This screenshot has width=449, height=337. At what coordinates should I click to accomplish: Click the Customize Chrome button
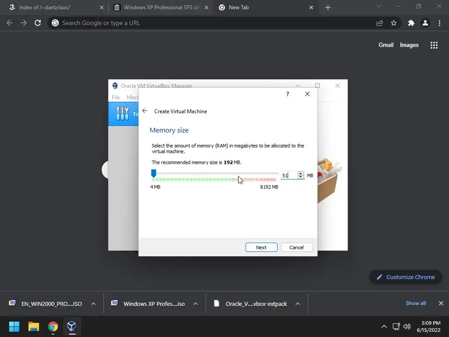click(x=406, y=277)
